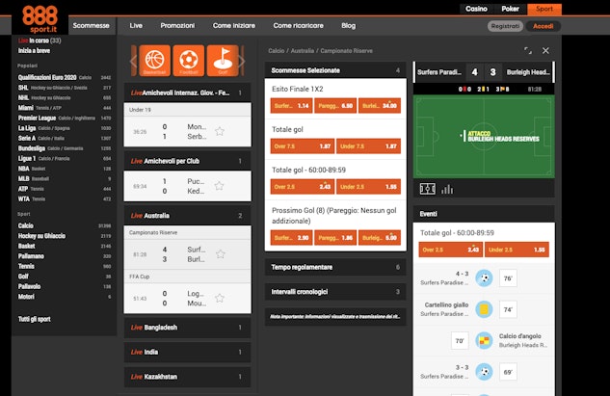Open Come iniziare page
The height and width of the screenshot is (396, 610).
tap(234, 26)
